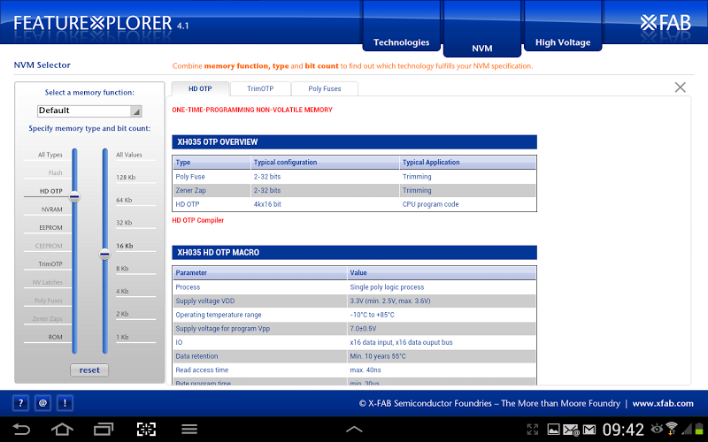Choose NVRAM memory type

click(52, 210)
